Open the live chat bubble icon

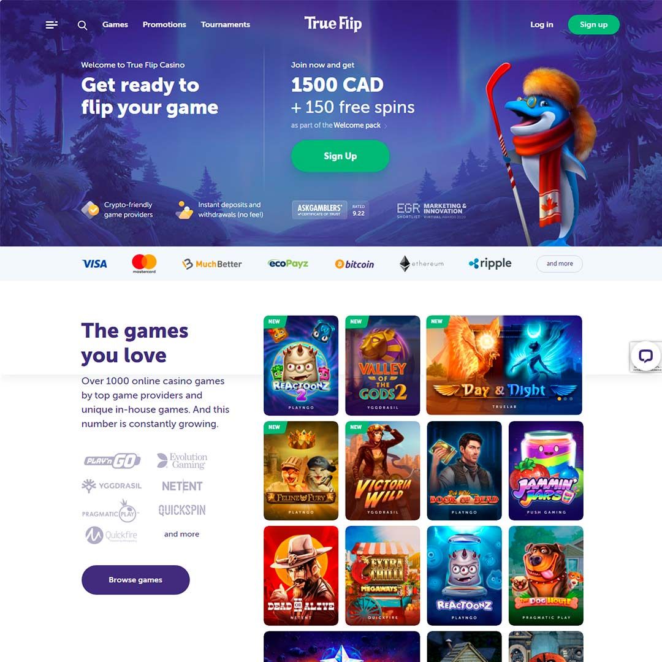tap(645, 356)
